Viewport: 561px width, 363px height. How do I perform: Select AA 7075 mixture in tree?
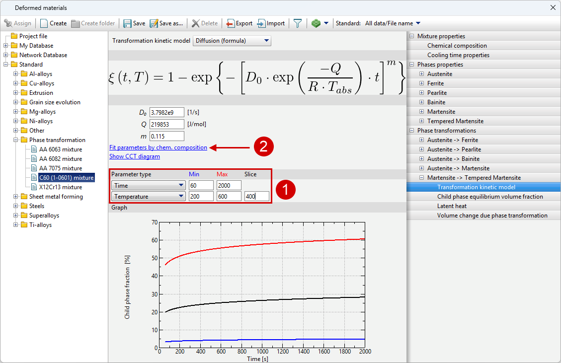[60, 168]
